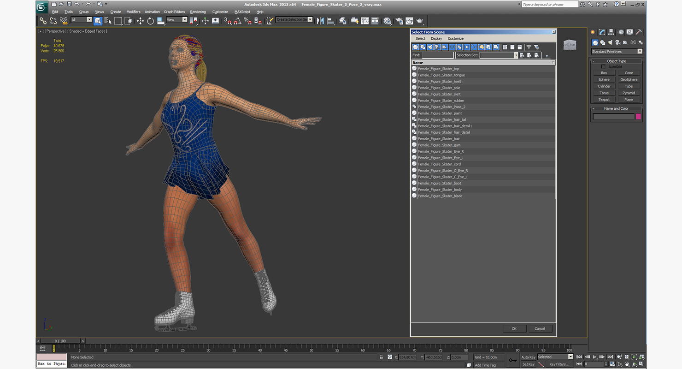Click the Teapot primitive button

click(604, 100)
